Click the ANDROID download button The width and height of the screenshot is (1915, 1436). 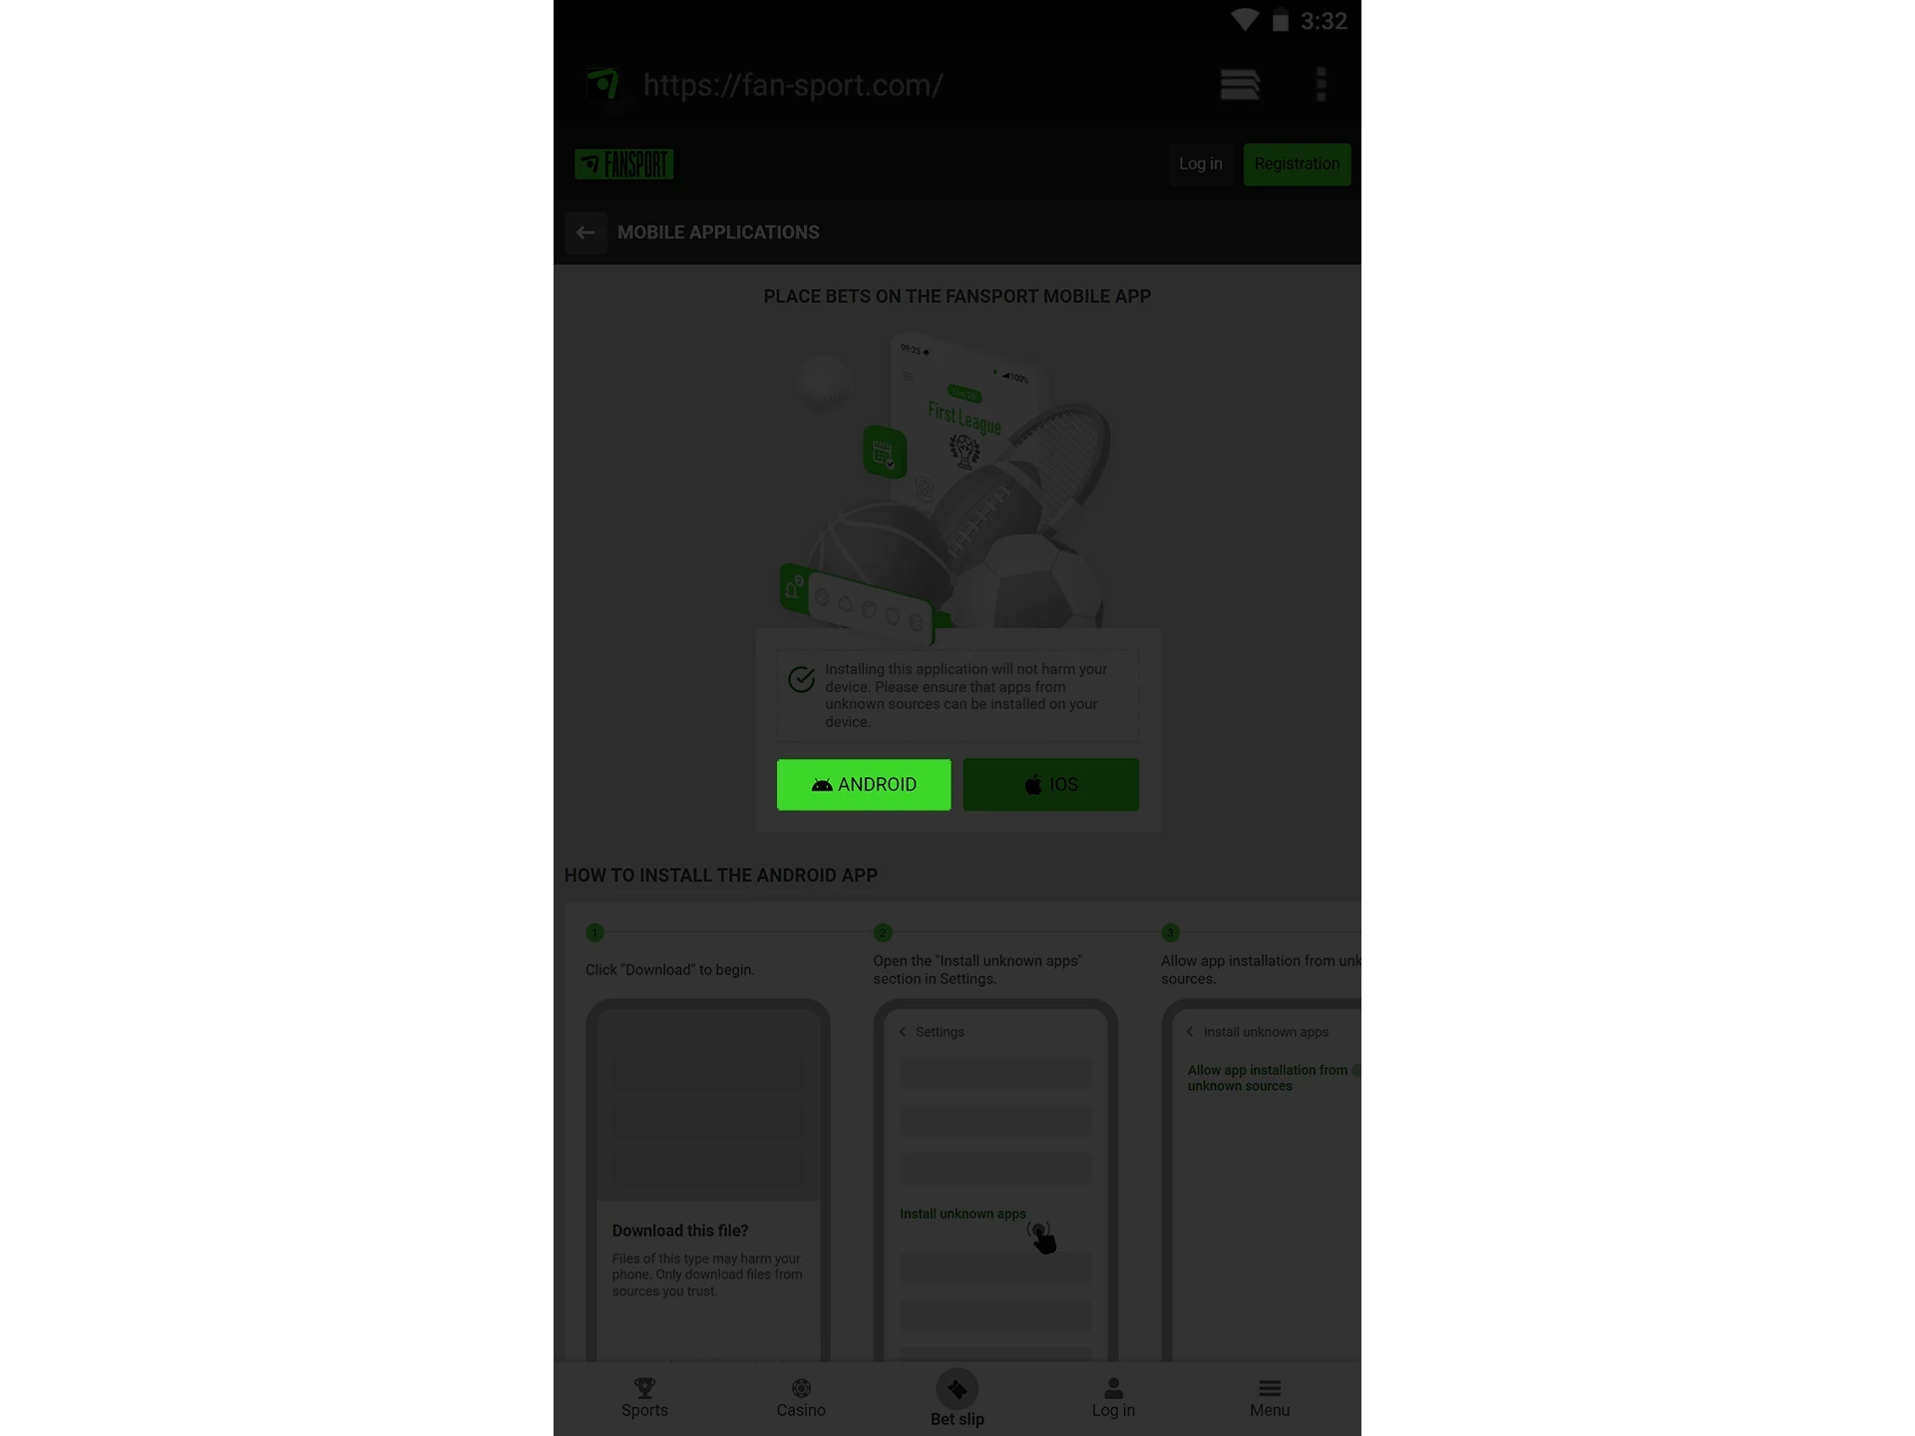pos(863,783)
